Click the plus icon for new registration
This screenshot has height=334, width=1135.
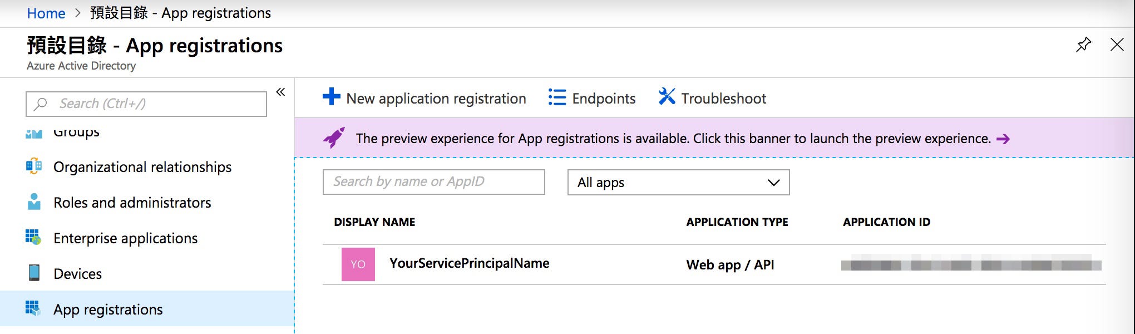[331, 96]
